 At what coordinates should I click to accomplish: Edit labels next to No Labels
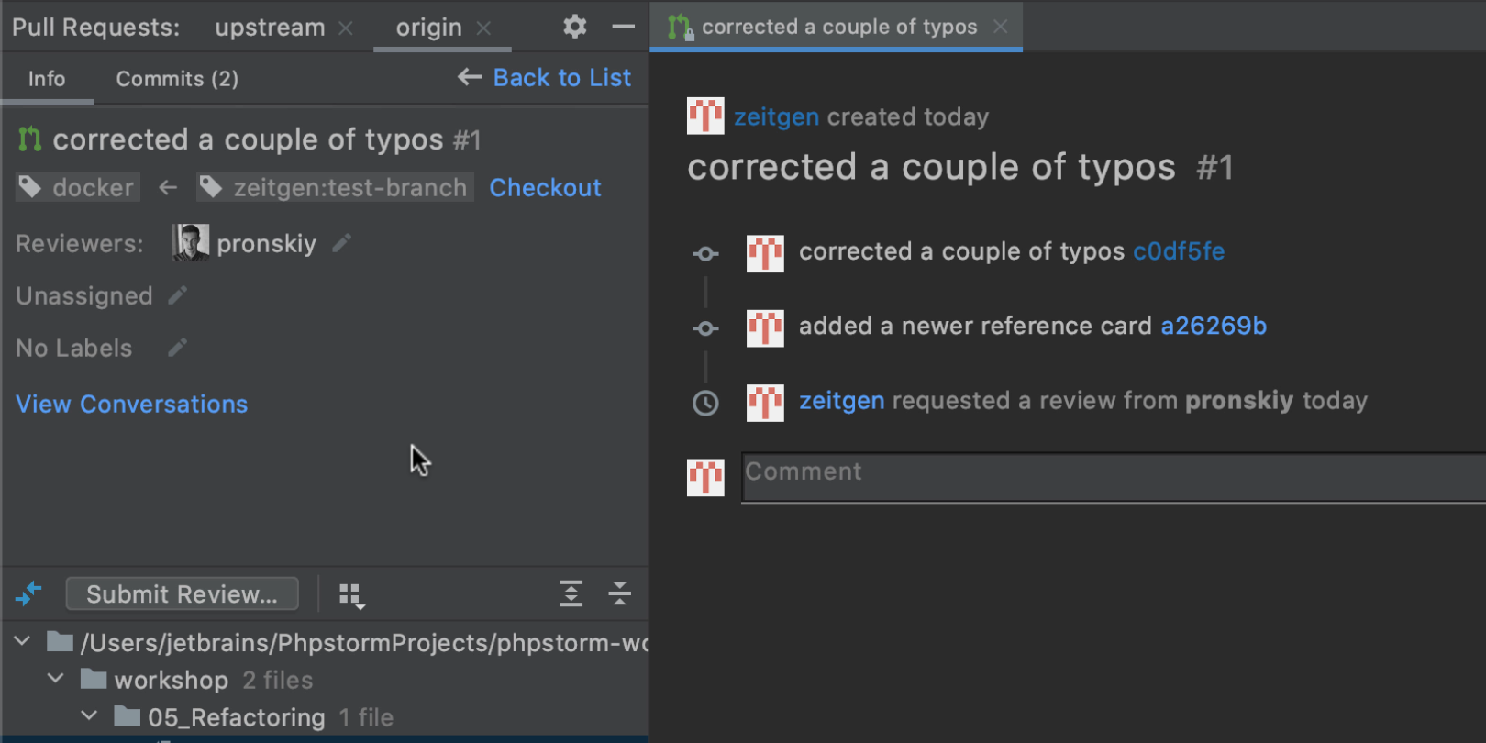[x=178, y=348]
